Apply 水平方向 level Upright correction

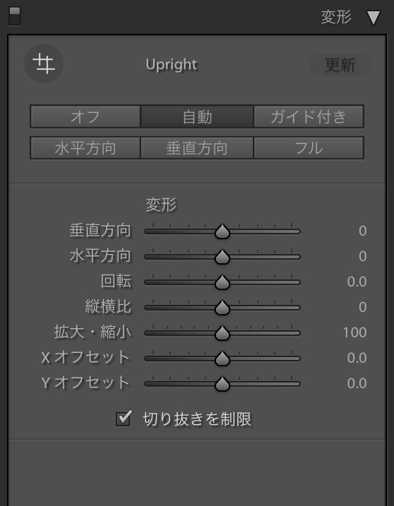85,147
